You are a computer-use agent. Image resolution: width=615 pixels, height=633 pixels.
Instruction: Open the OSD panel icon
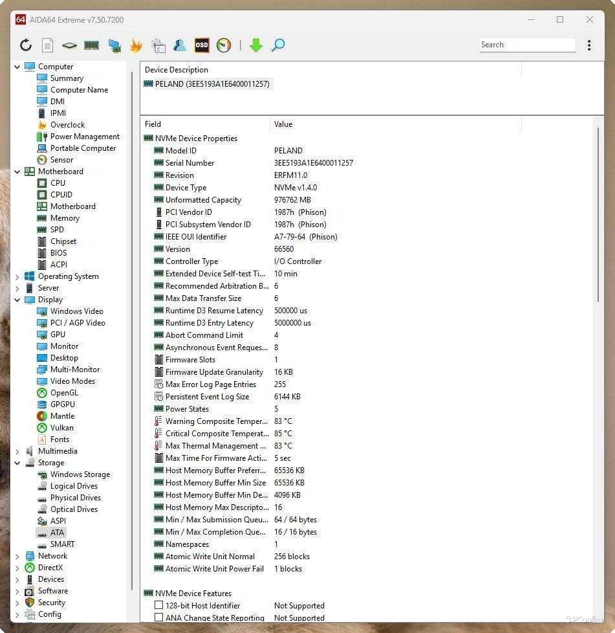tap(202, 45)
